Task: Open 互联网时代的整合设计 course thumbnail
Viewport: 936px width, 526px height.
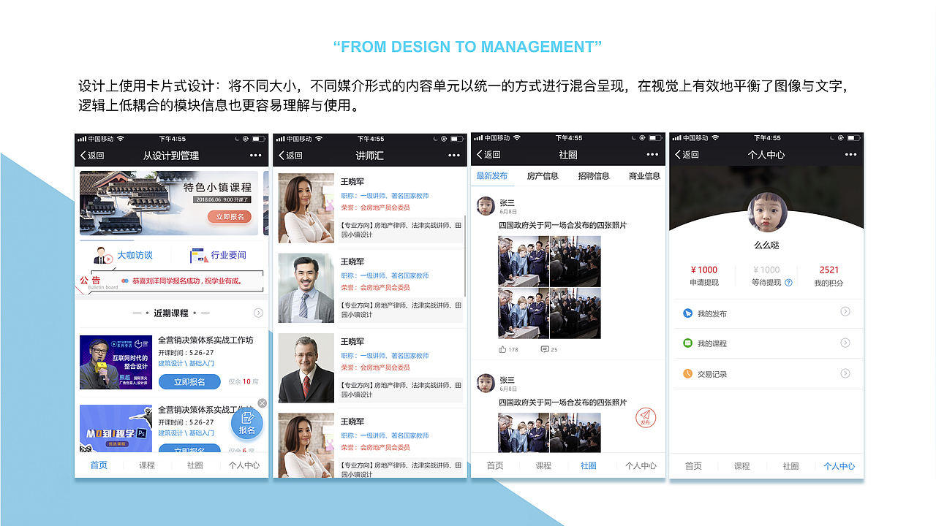Action: 116,362
